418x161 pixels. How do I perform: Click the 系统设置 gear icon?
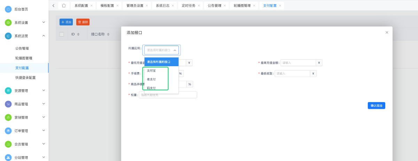[x=8, y=23]
